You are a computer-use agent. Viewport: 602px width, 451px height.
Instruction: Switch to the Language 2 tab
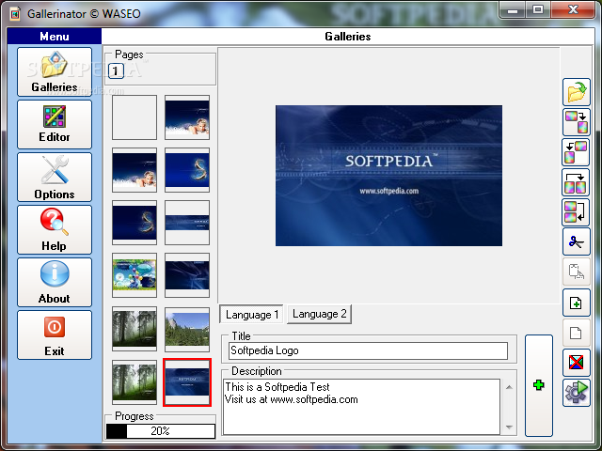click(x=319, y=314)
